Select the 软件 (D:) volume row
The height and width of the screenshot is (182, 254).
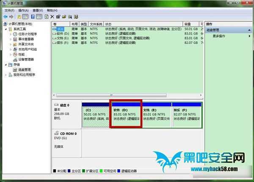click(x=127, y=33)
